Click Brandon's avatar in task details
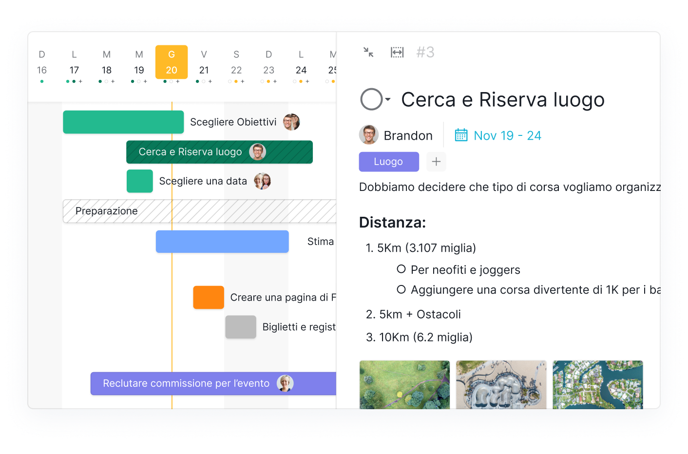Viewport: 688px width, 454px height. coord(369,135)
